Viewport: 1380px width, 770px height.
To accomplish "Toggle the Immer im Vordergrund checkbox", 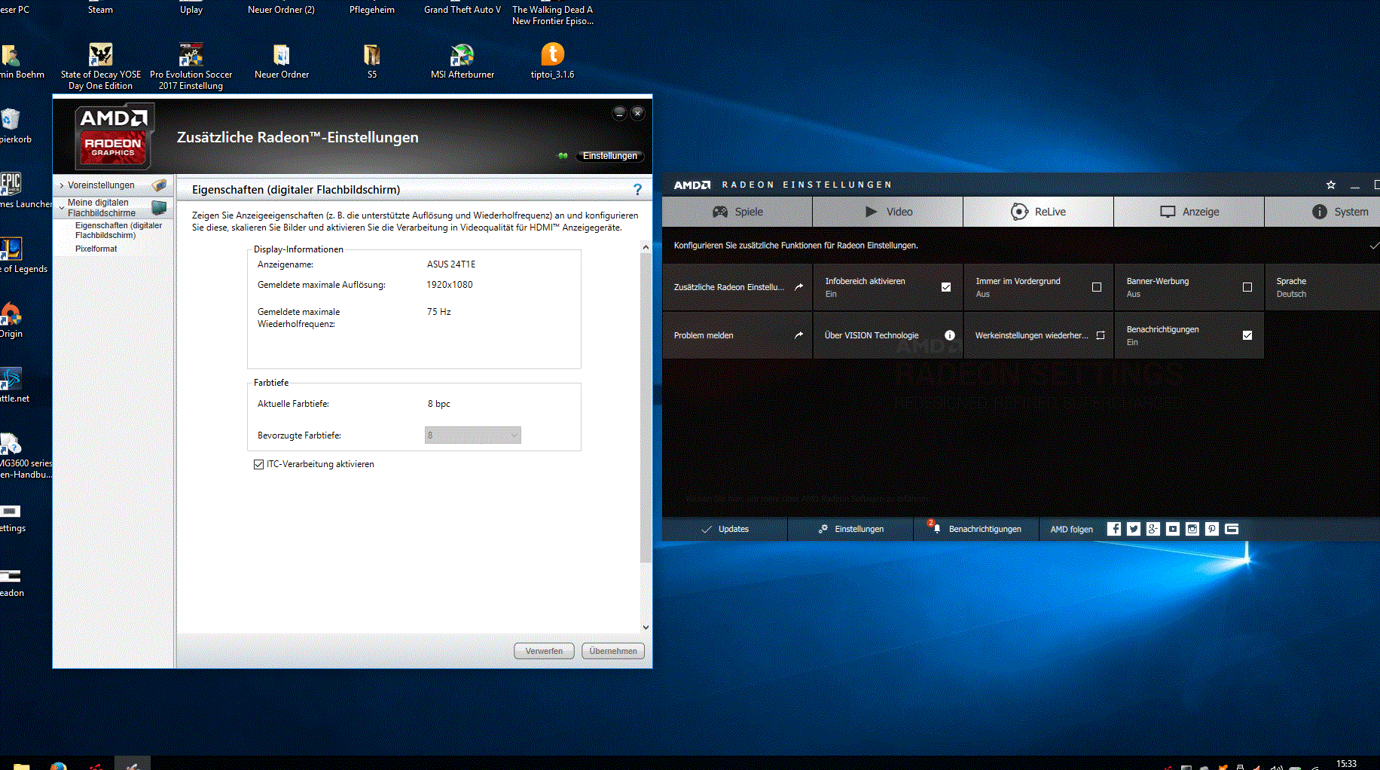I will point(1097,287).
